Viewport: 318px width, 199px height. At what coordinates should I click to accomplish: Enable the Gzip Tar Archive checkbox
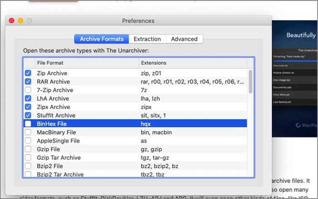(28, 158)
